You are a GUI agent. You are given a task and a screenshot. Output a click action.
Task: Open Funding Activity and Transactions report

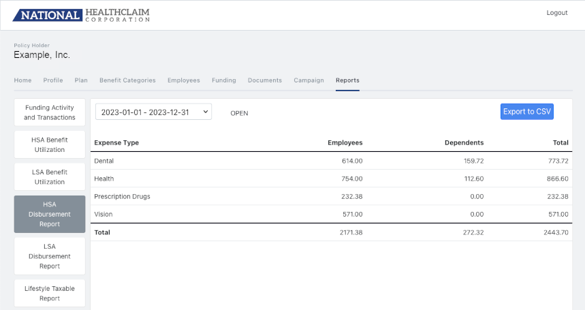point(50,112)
